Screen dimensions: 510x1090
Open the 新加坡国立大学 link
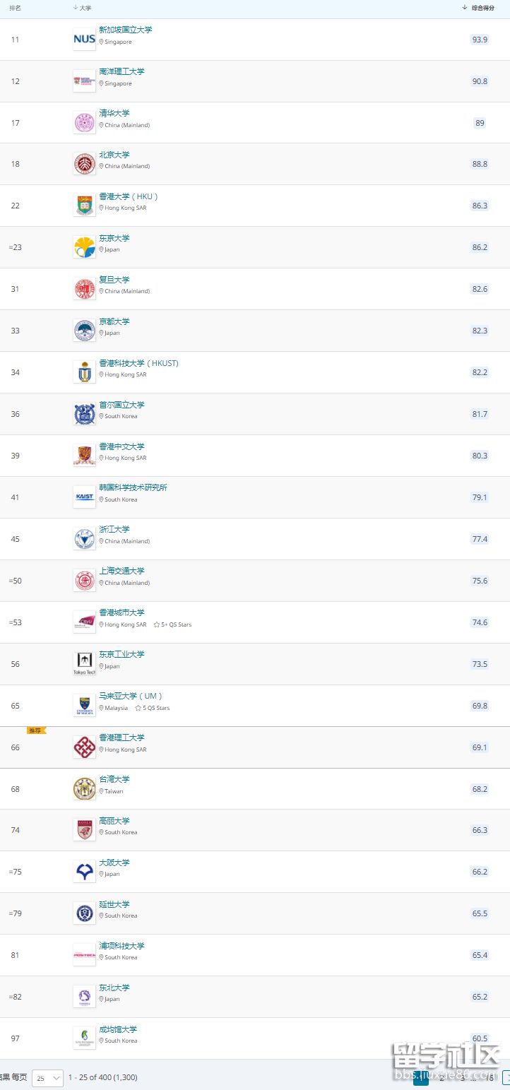[125, 30]
